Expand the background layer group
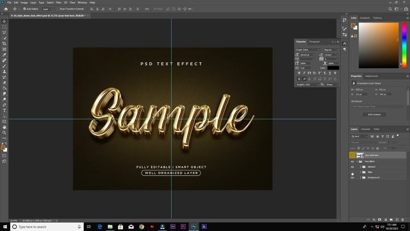This screenshot has width=410, height=231. point(360,178)
